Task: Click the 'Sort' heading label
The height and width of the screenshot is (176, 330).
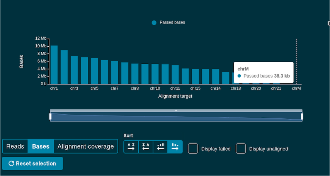Action: tap(128, 135)
